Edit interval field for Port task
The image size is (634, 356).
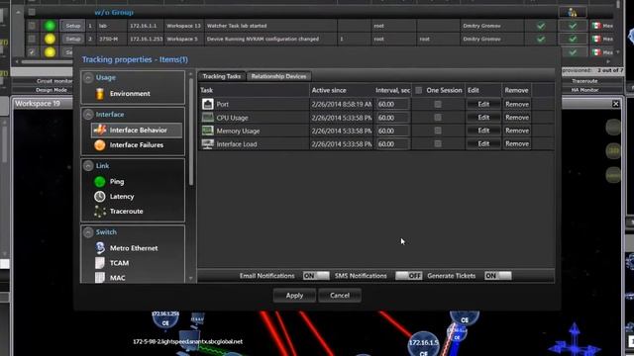point(392,104)
